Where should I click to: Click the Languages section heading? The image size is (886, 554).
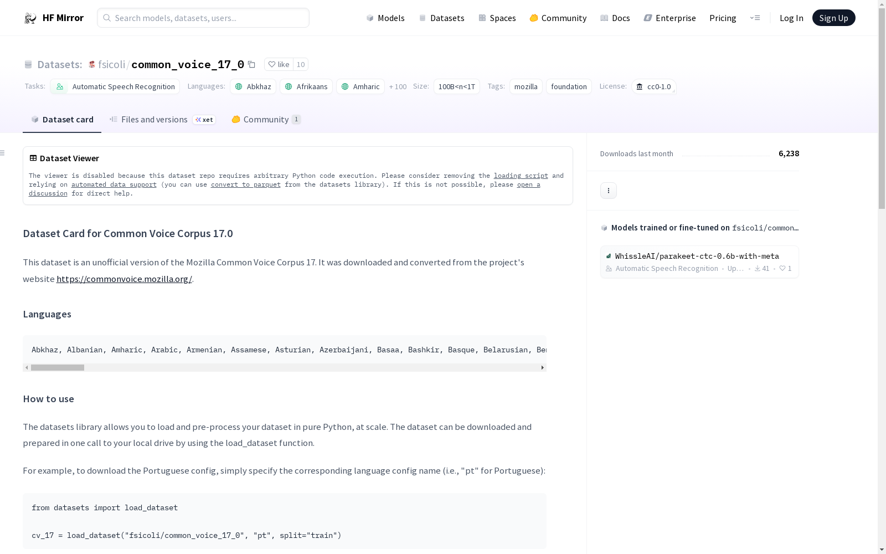[x=47, y=314]
